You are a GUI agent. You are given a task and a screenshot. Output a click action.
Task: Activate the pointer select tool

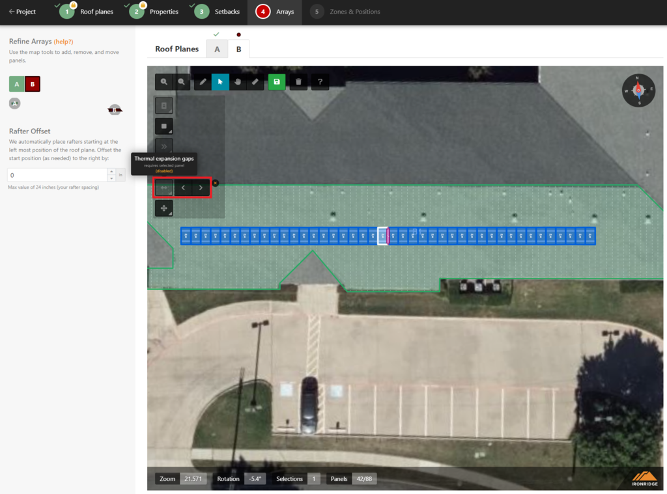220,82
